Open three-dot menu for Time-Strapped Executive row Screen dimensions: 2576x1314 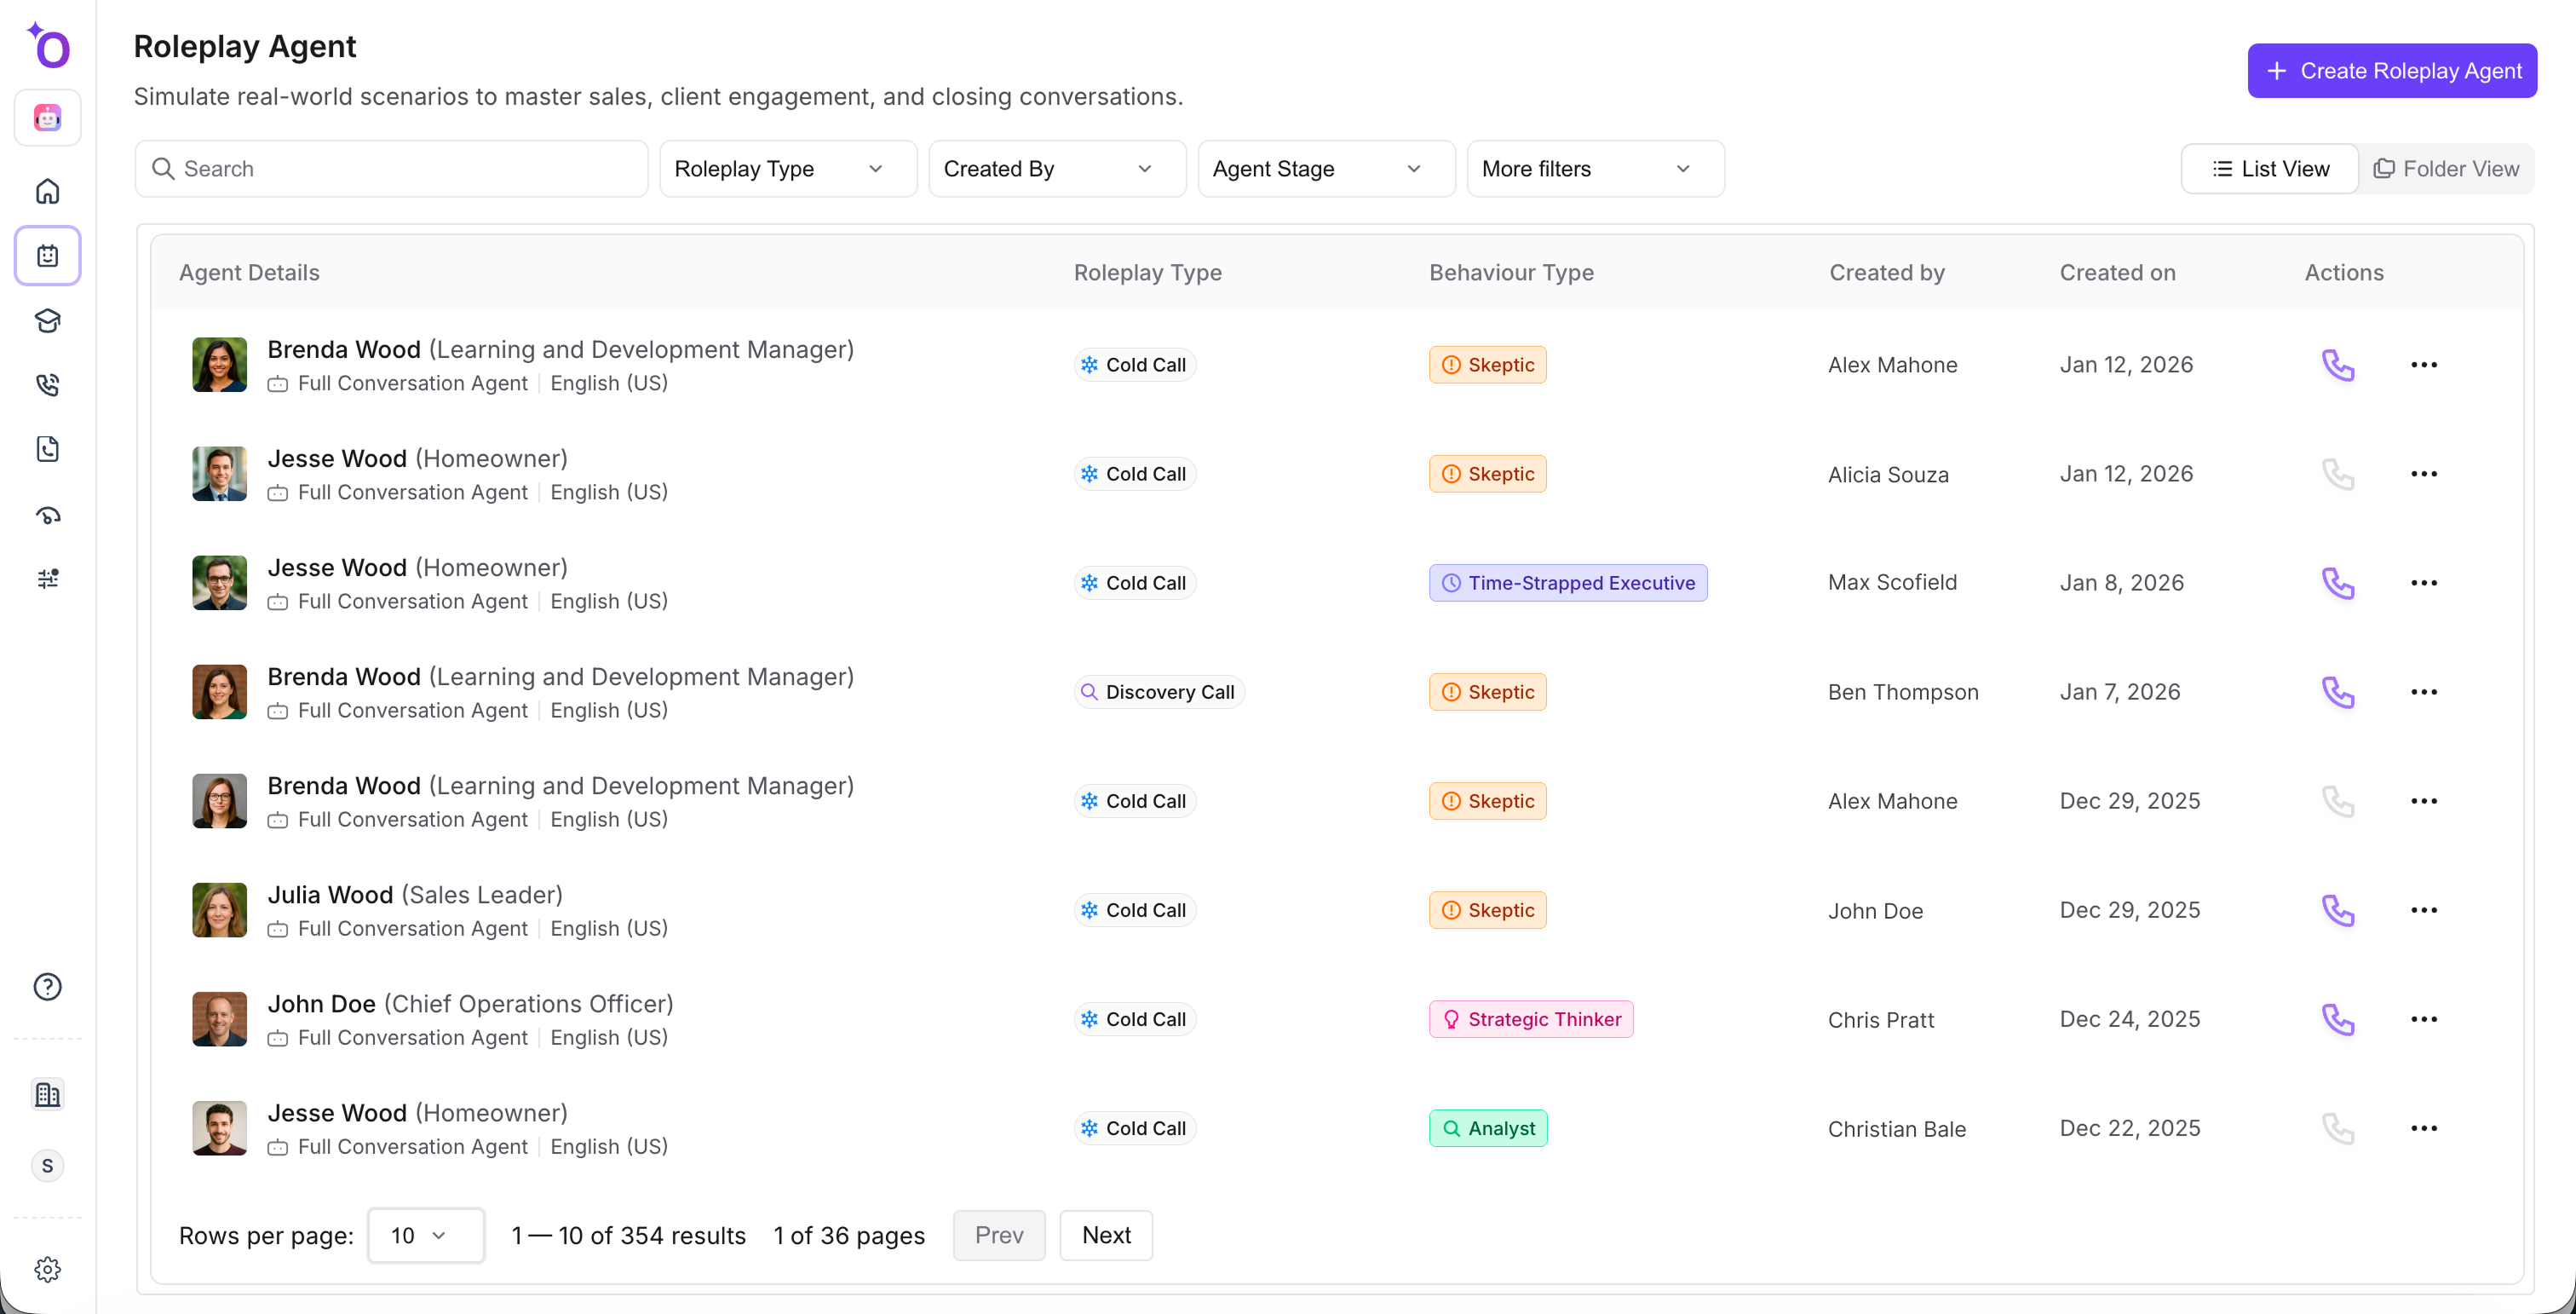(x=2423, y=583)
